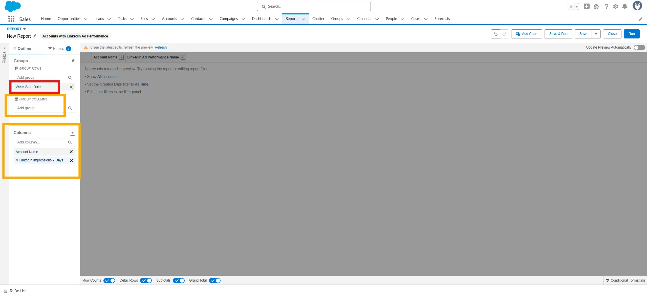Open the Dashboards navigation tab
This screenshot has width=647, height=296.
(x=262, y=19)
